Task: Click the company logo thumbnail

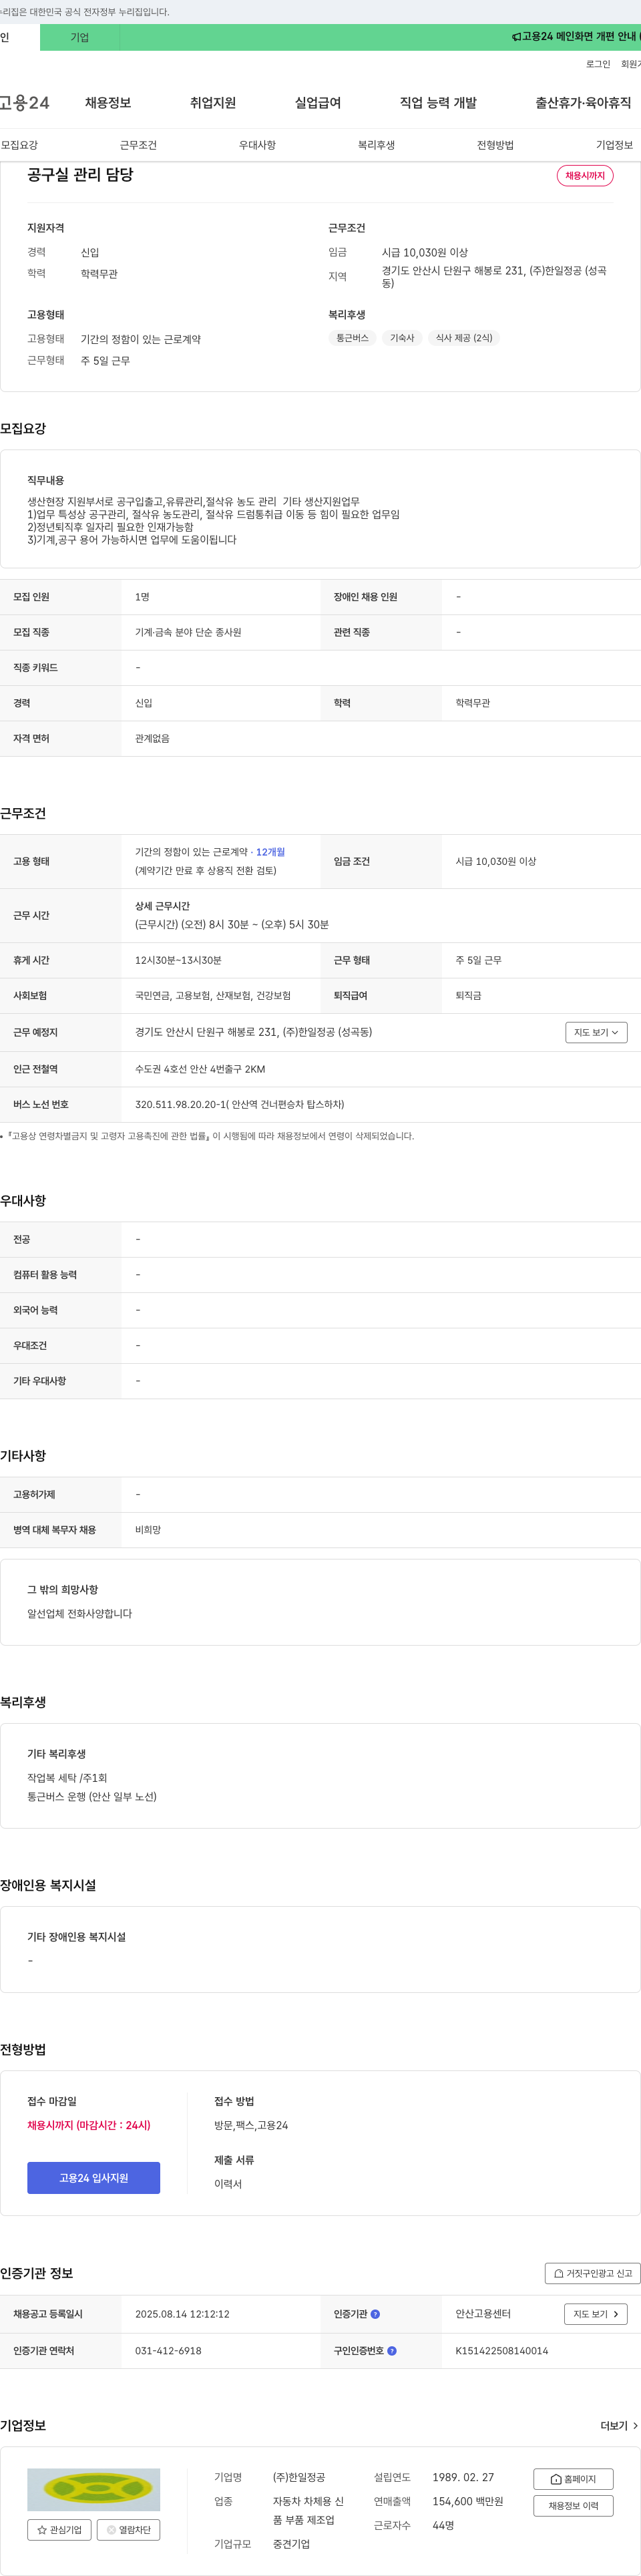Action: 93,2490
